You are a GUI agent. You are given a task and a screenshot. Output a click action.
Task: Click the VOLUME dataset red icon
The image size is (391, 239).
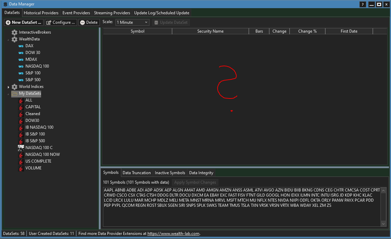pos(21,168)
